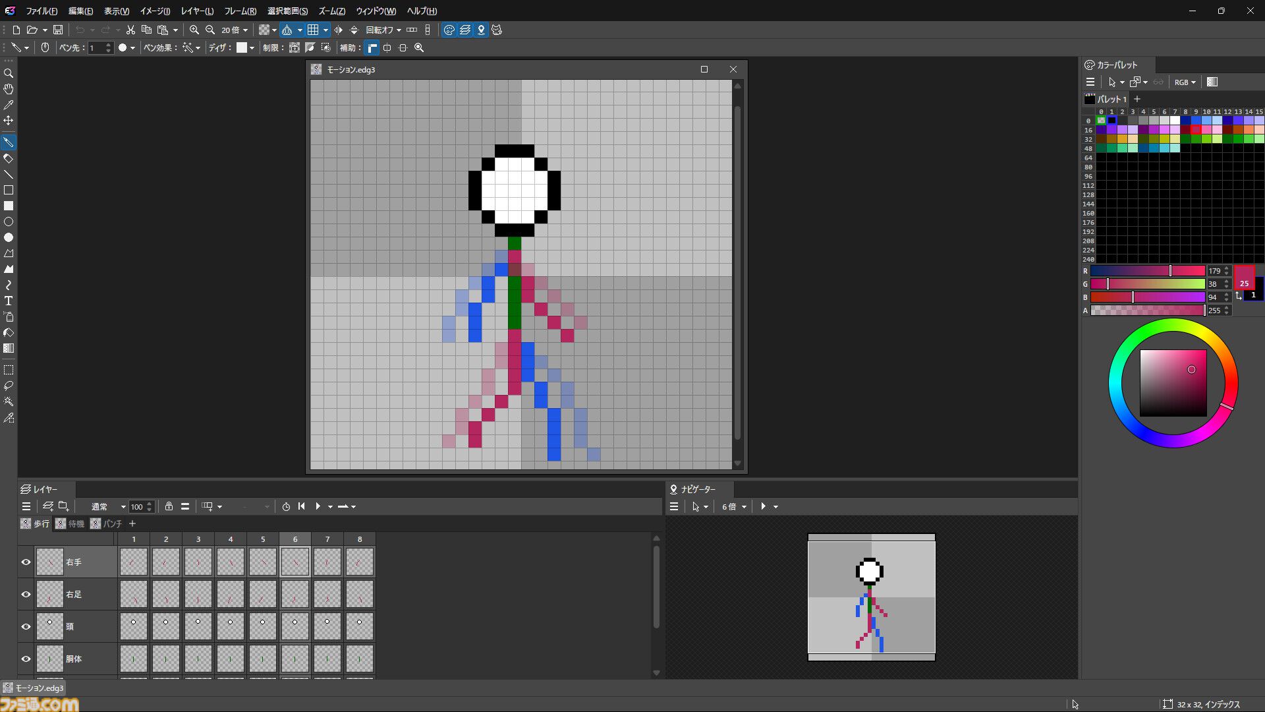
Task: Open the 20倍 zoom level dropdown
Action: (235, 30)
